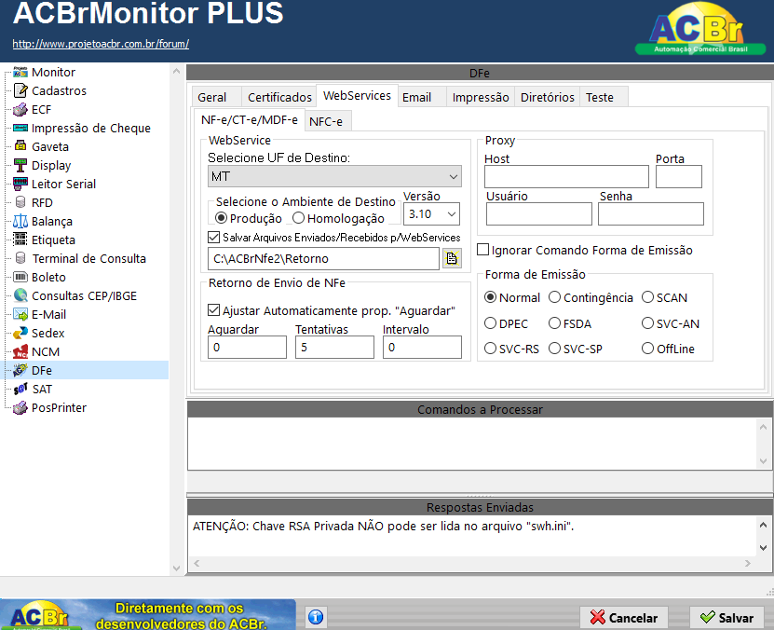
Task: Select Homologação environment radio button
Action: pyautogui.click(x=298, y=218)
